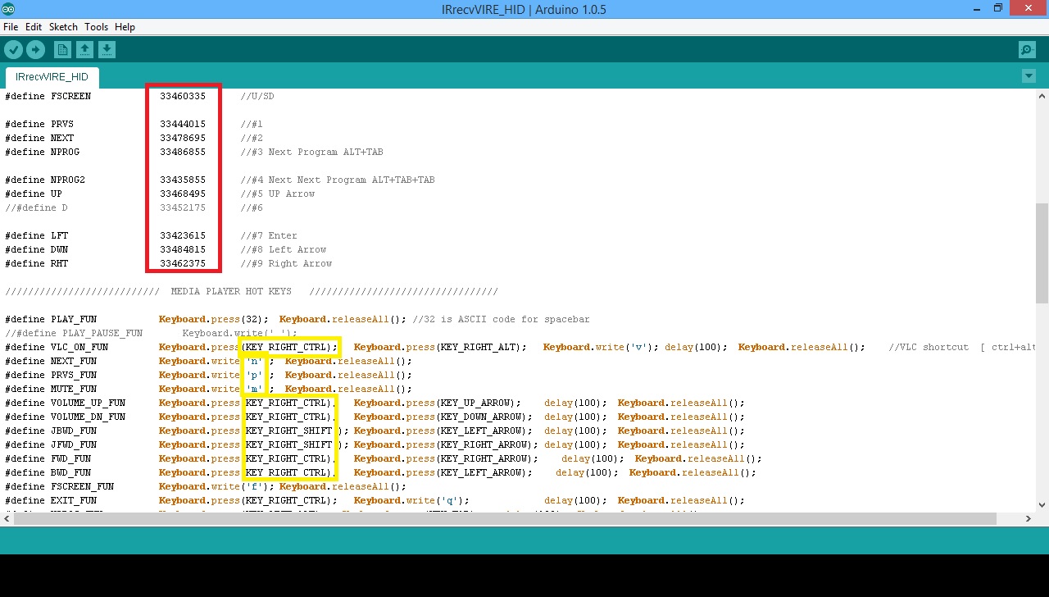Click the restore window icon
The height and width of the screenshot is (597, 1049).
pyautogui.click(x=997, y=8)
